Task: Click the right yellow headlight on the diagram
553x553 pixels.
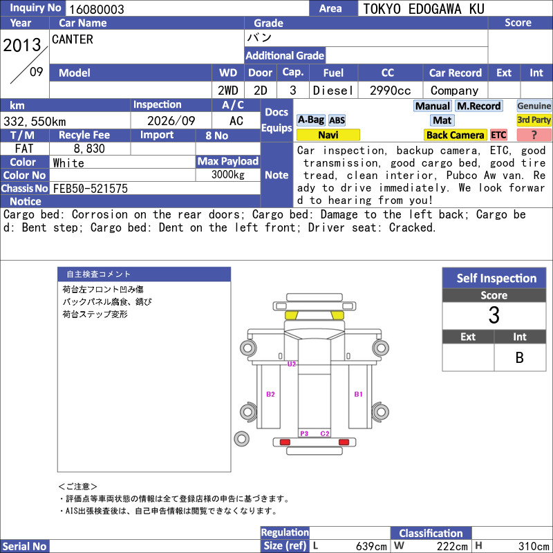Action: [337, 315]
